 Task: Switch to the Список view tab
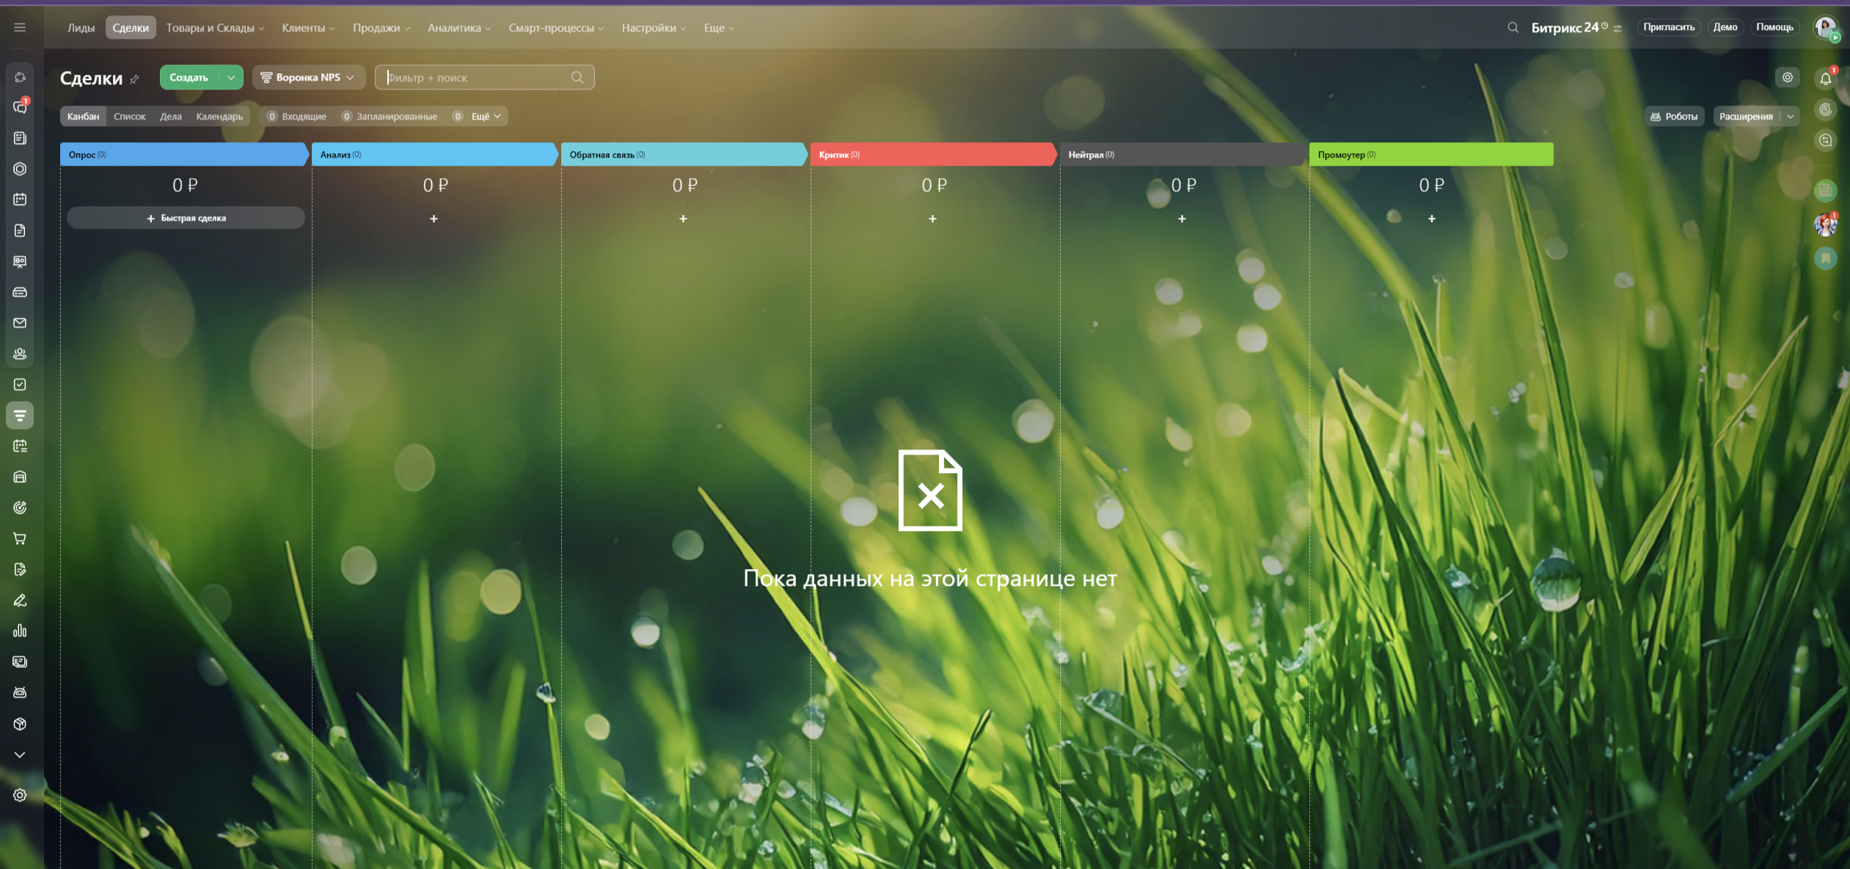[x=129, y=117]
